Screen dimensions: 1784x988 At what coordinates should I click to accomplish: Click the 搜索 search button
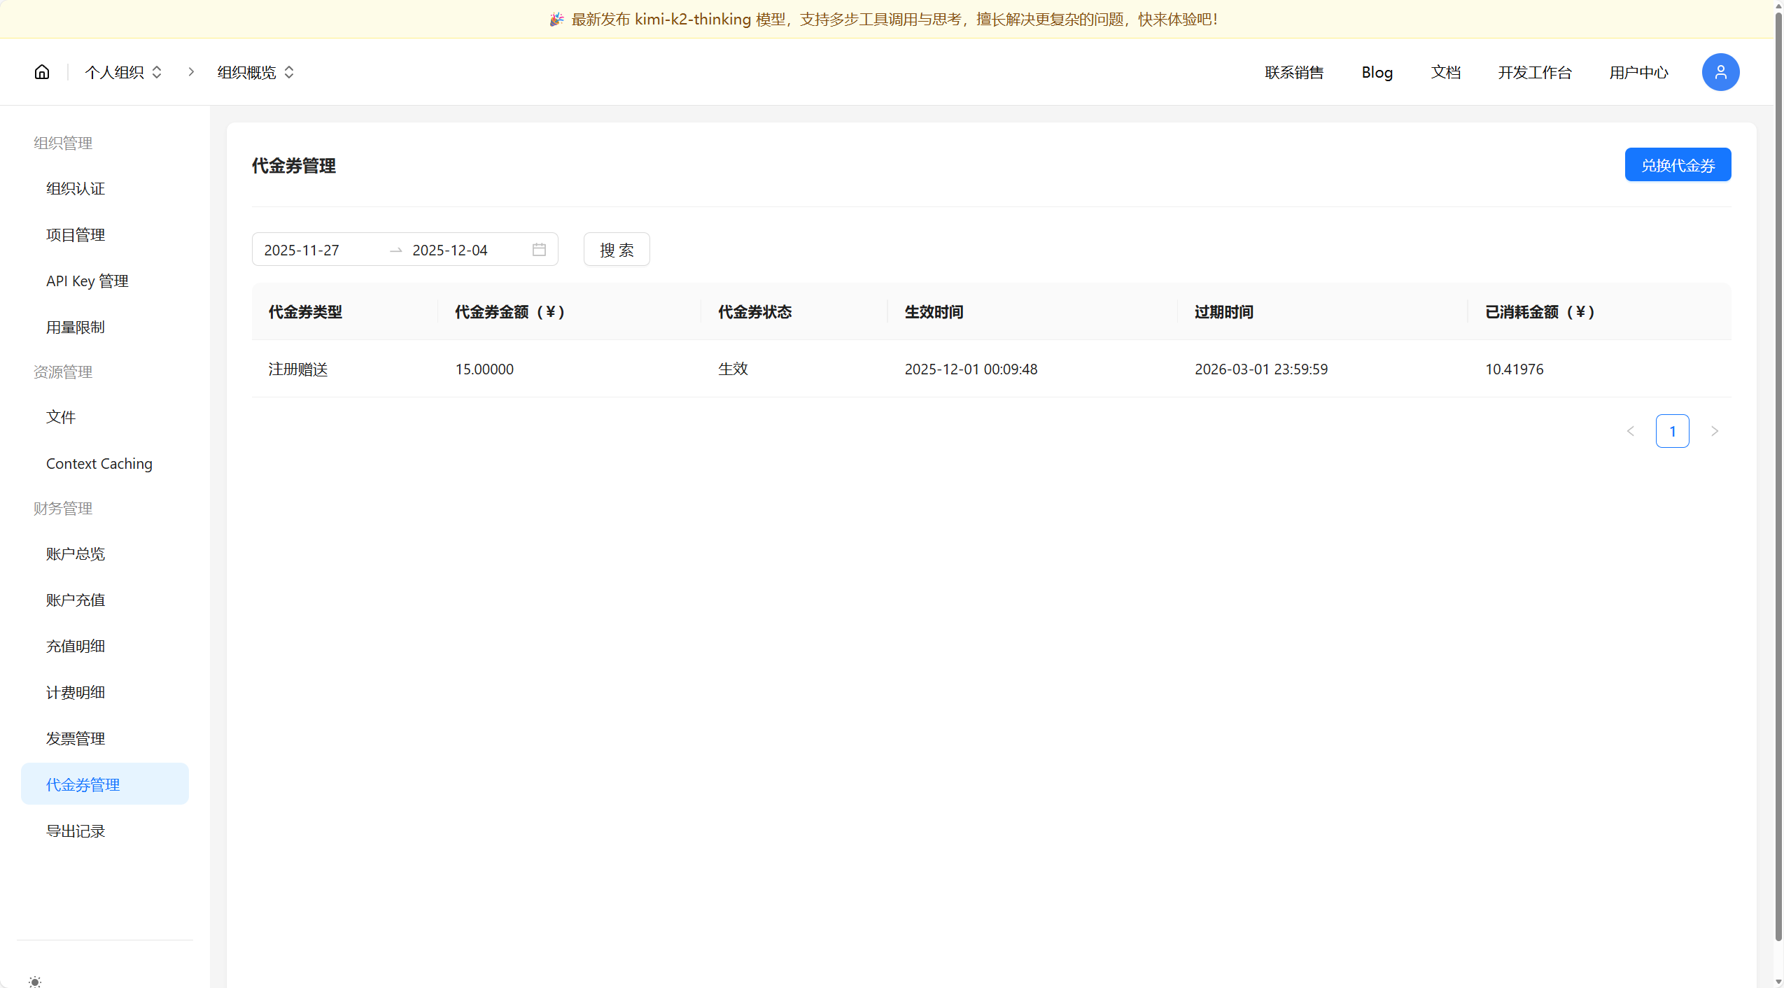pyautogui.click(x=615, y=249)
